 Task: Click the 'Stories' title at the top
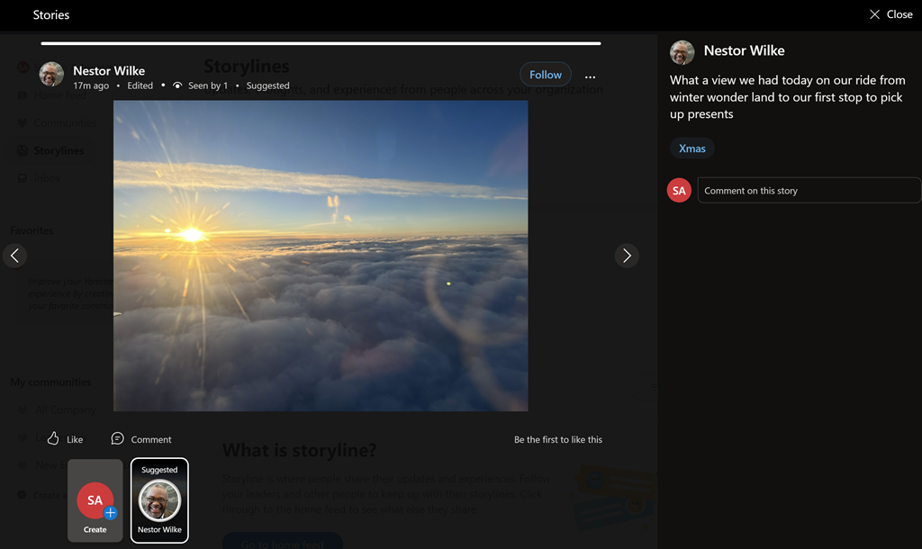pos(51,14)
